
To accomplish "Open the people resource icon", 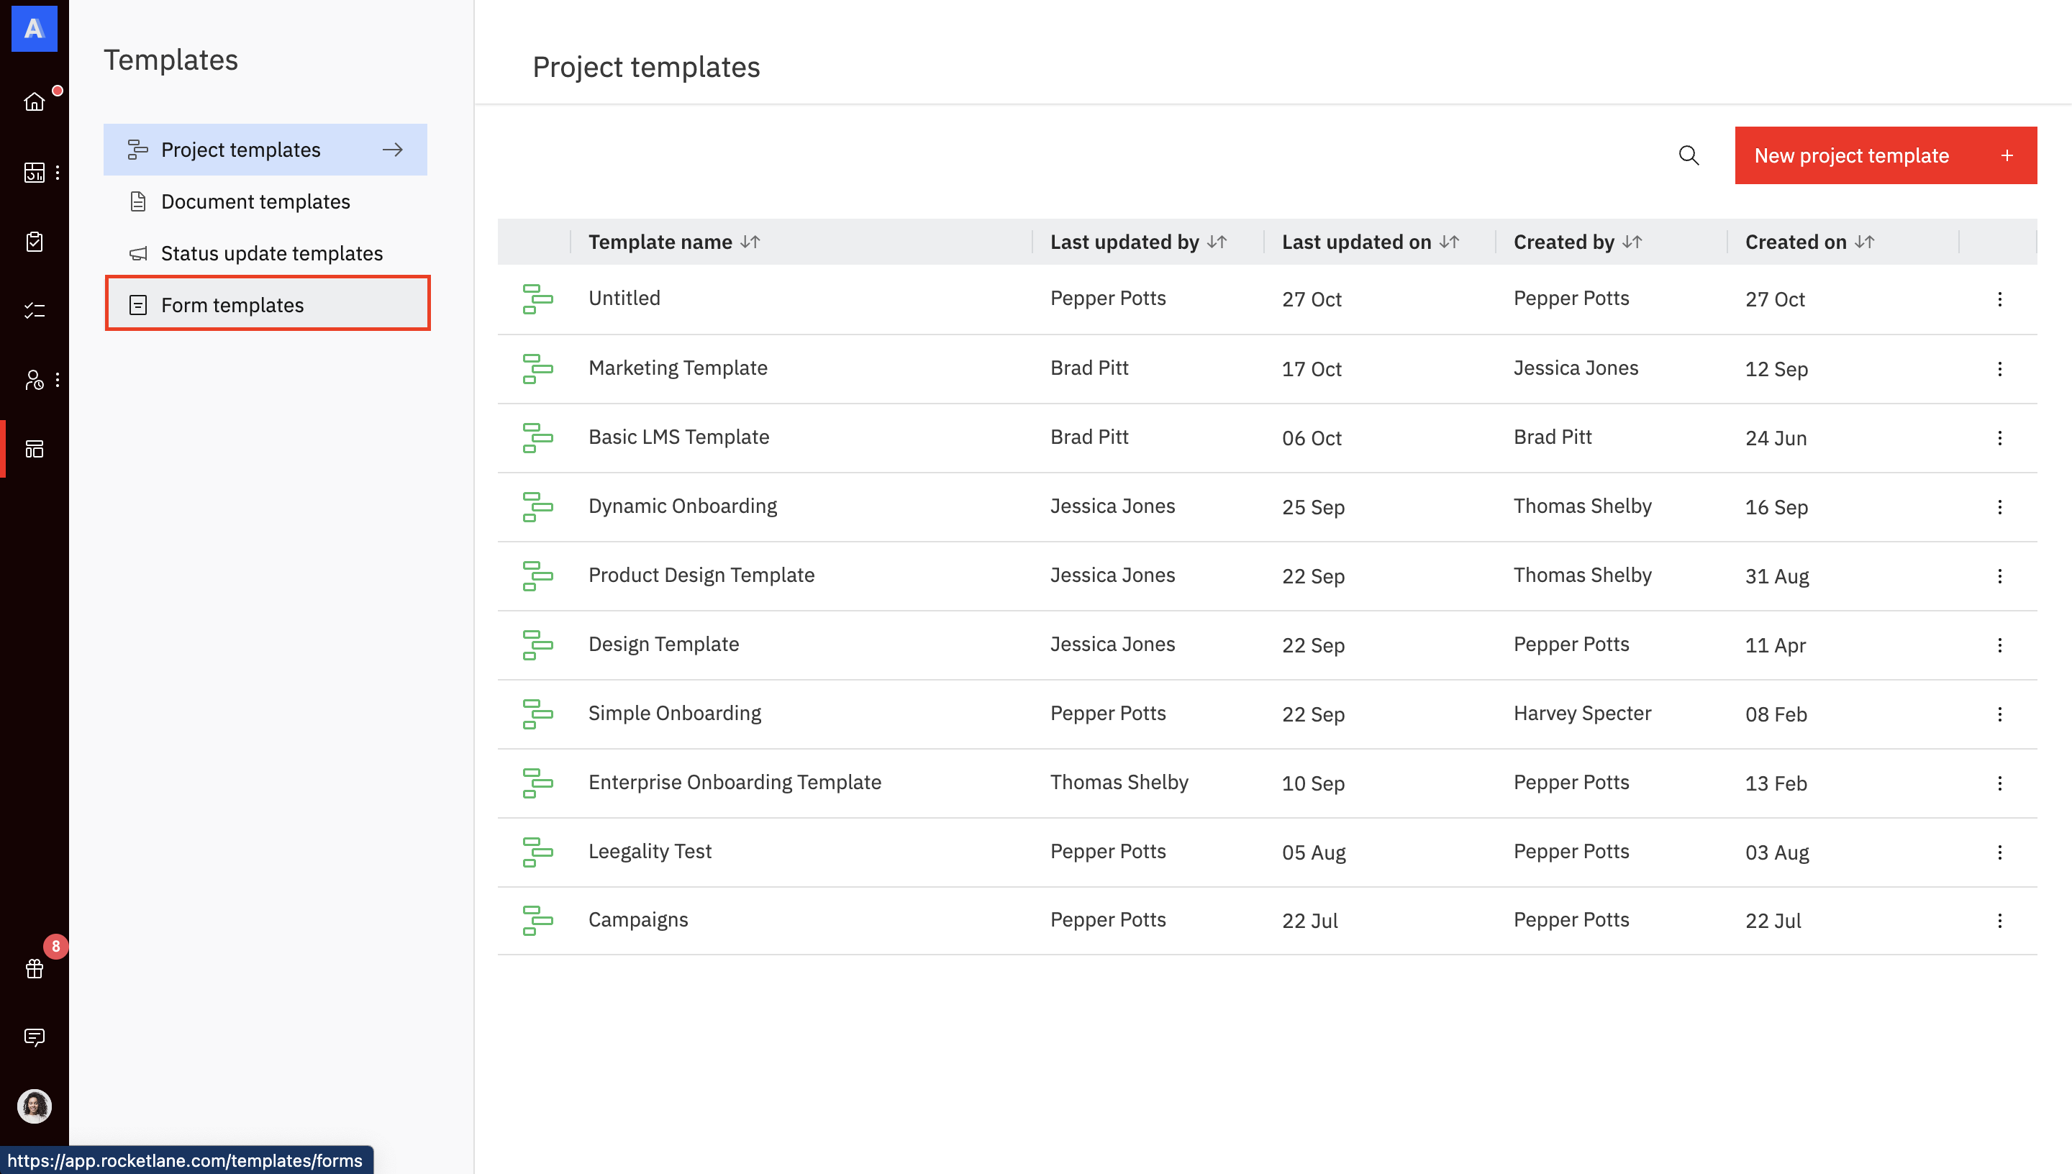I will point(34,380).
